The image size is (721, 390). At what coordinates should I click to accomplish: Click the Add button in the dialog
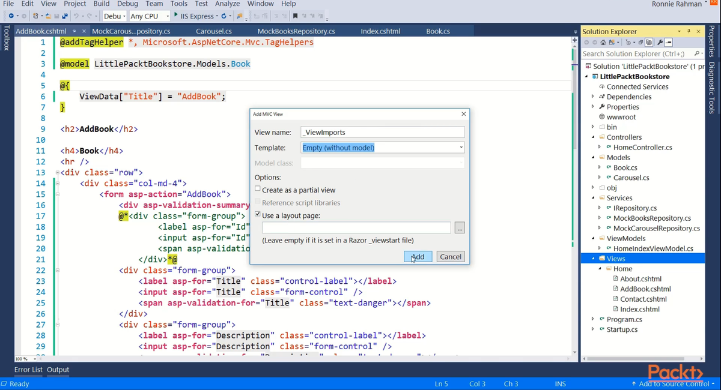pos(418,256)
